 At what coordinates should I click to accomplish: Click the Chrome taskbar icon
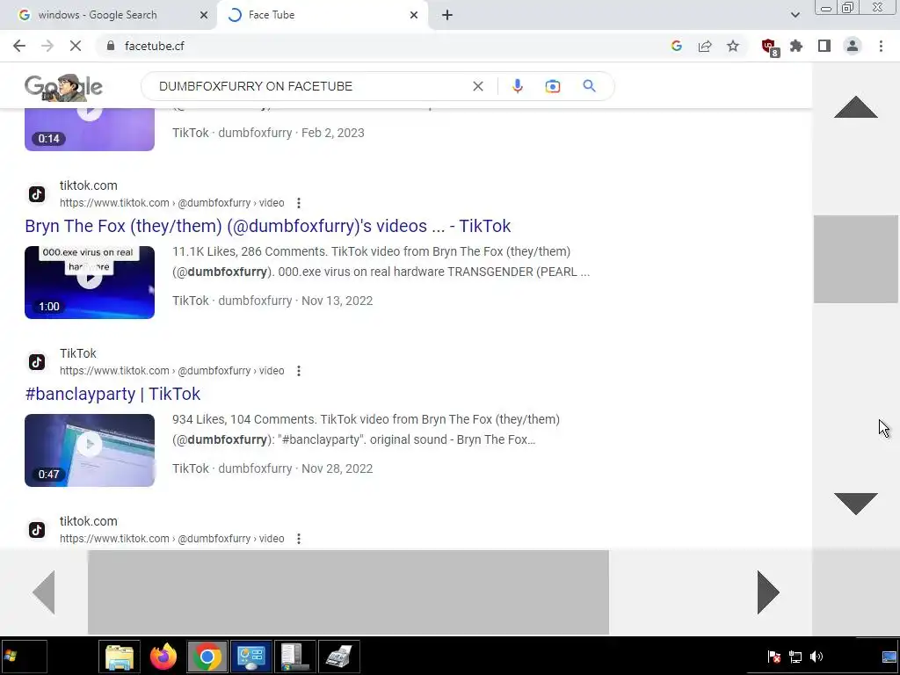click(207, 656)
